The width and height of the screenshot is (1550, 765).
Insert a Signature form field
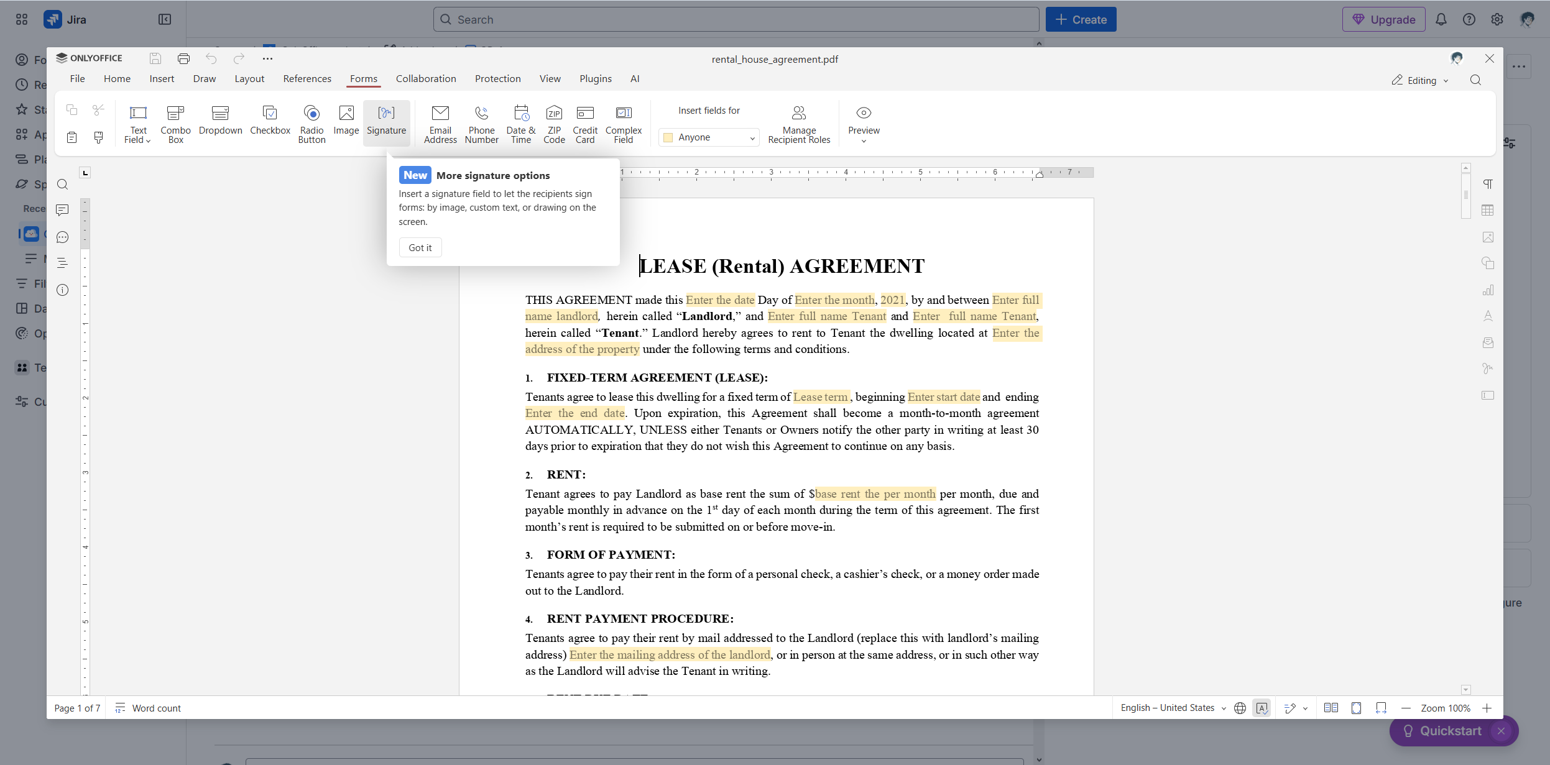[386, 123]
